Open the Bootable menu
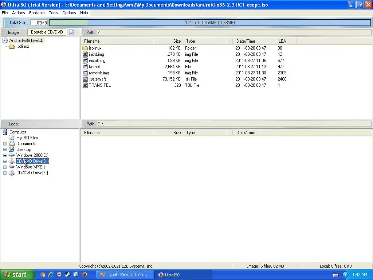The width and height of the screenshot is (373, 280). [x=37, y=13]
